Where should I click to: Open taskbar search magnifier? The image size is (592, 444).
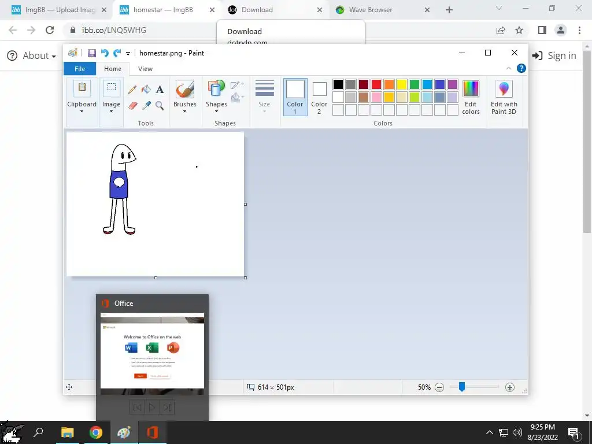tap(38, 432)
